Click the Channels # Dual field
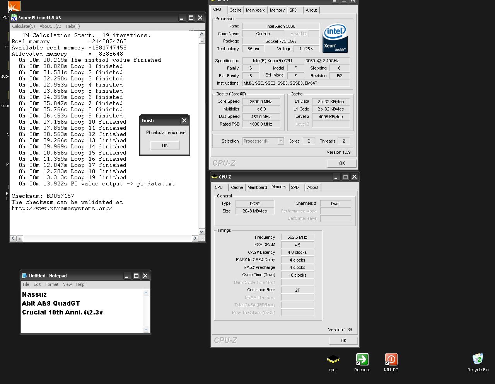 coord(335,204)
